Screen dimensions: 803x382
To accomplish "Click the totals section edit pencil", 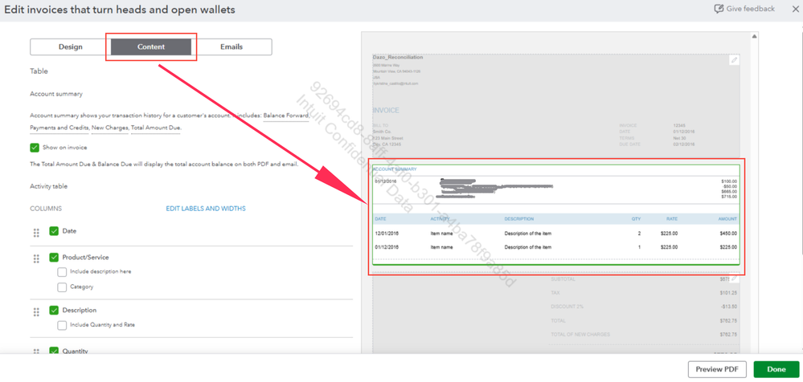I will click(x=735, y=278).
